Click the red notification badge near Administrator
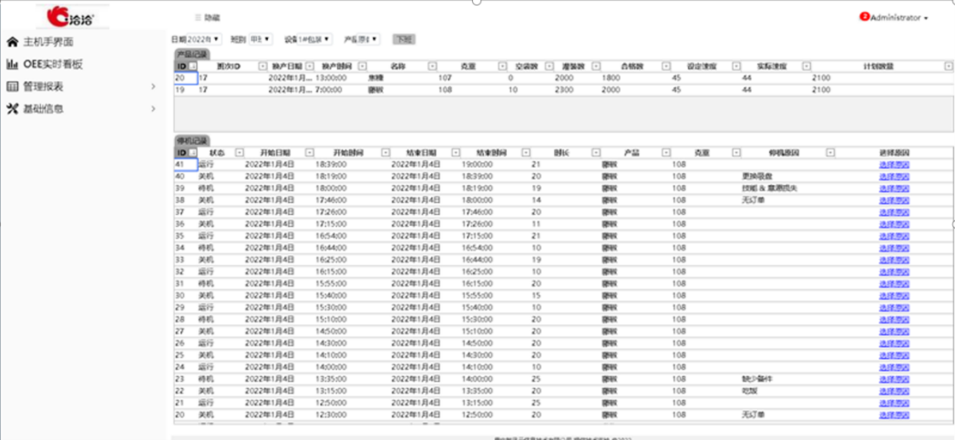955x440 pixels. tap(864, 16)
